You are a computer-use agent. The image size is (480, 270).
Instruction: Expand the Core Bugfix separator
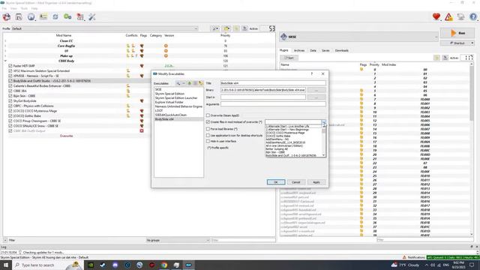click(5, 46)
